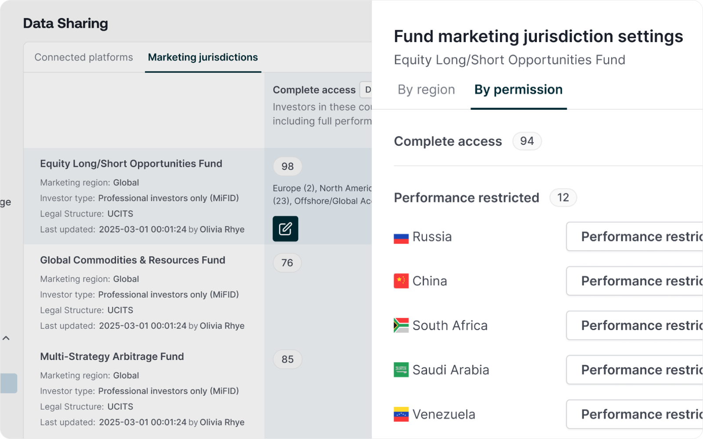Select the Marketing jurisdictions tab
Viewport: 703px width, 439px height.
(x=203, y=58)
